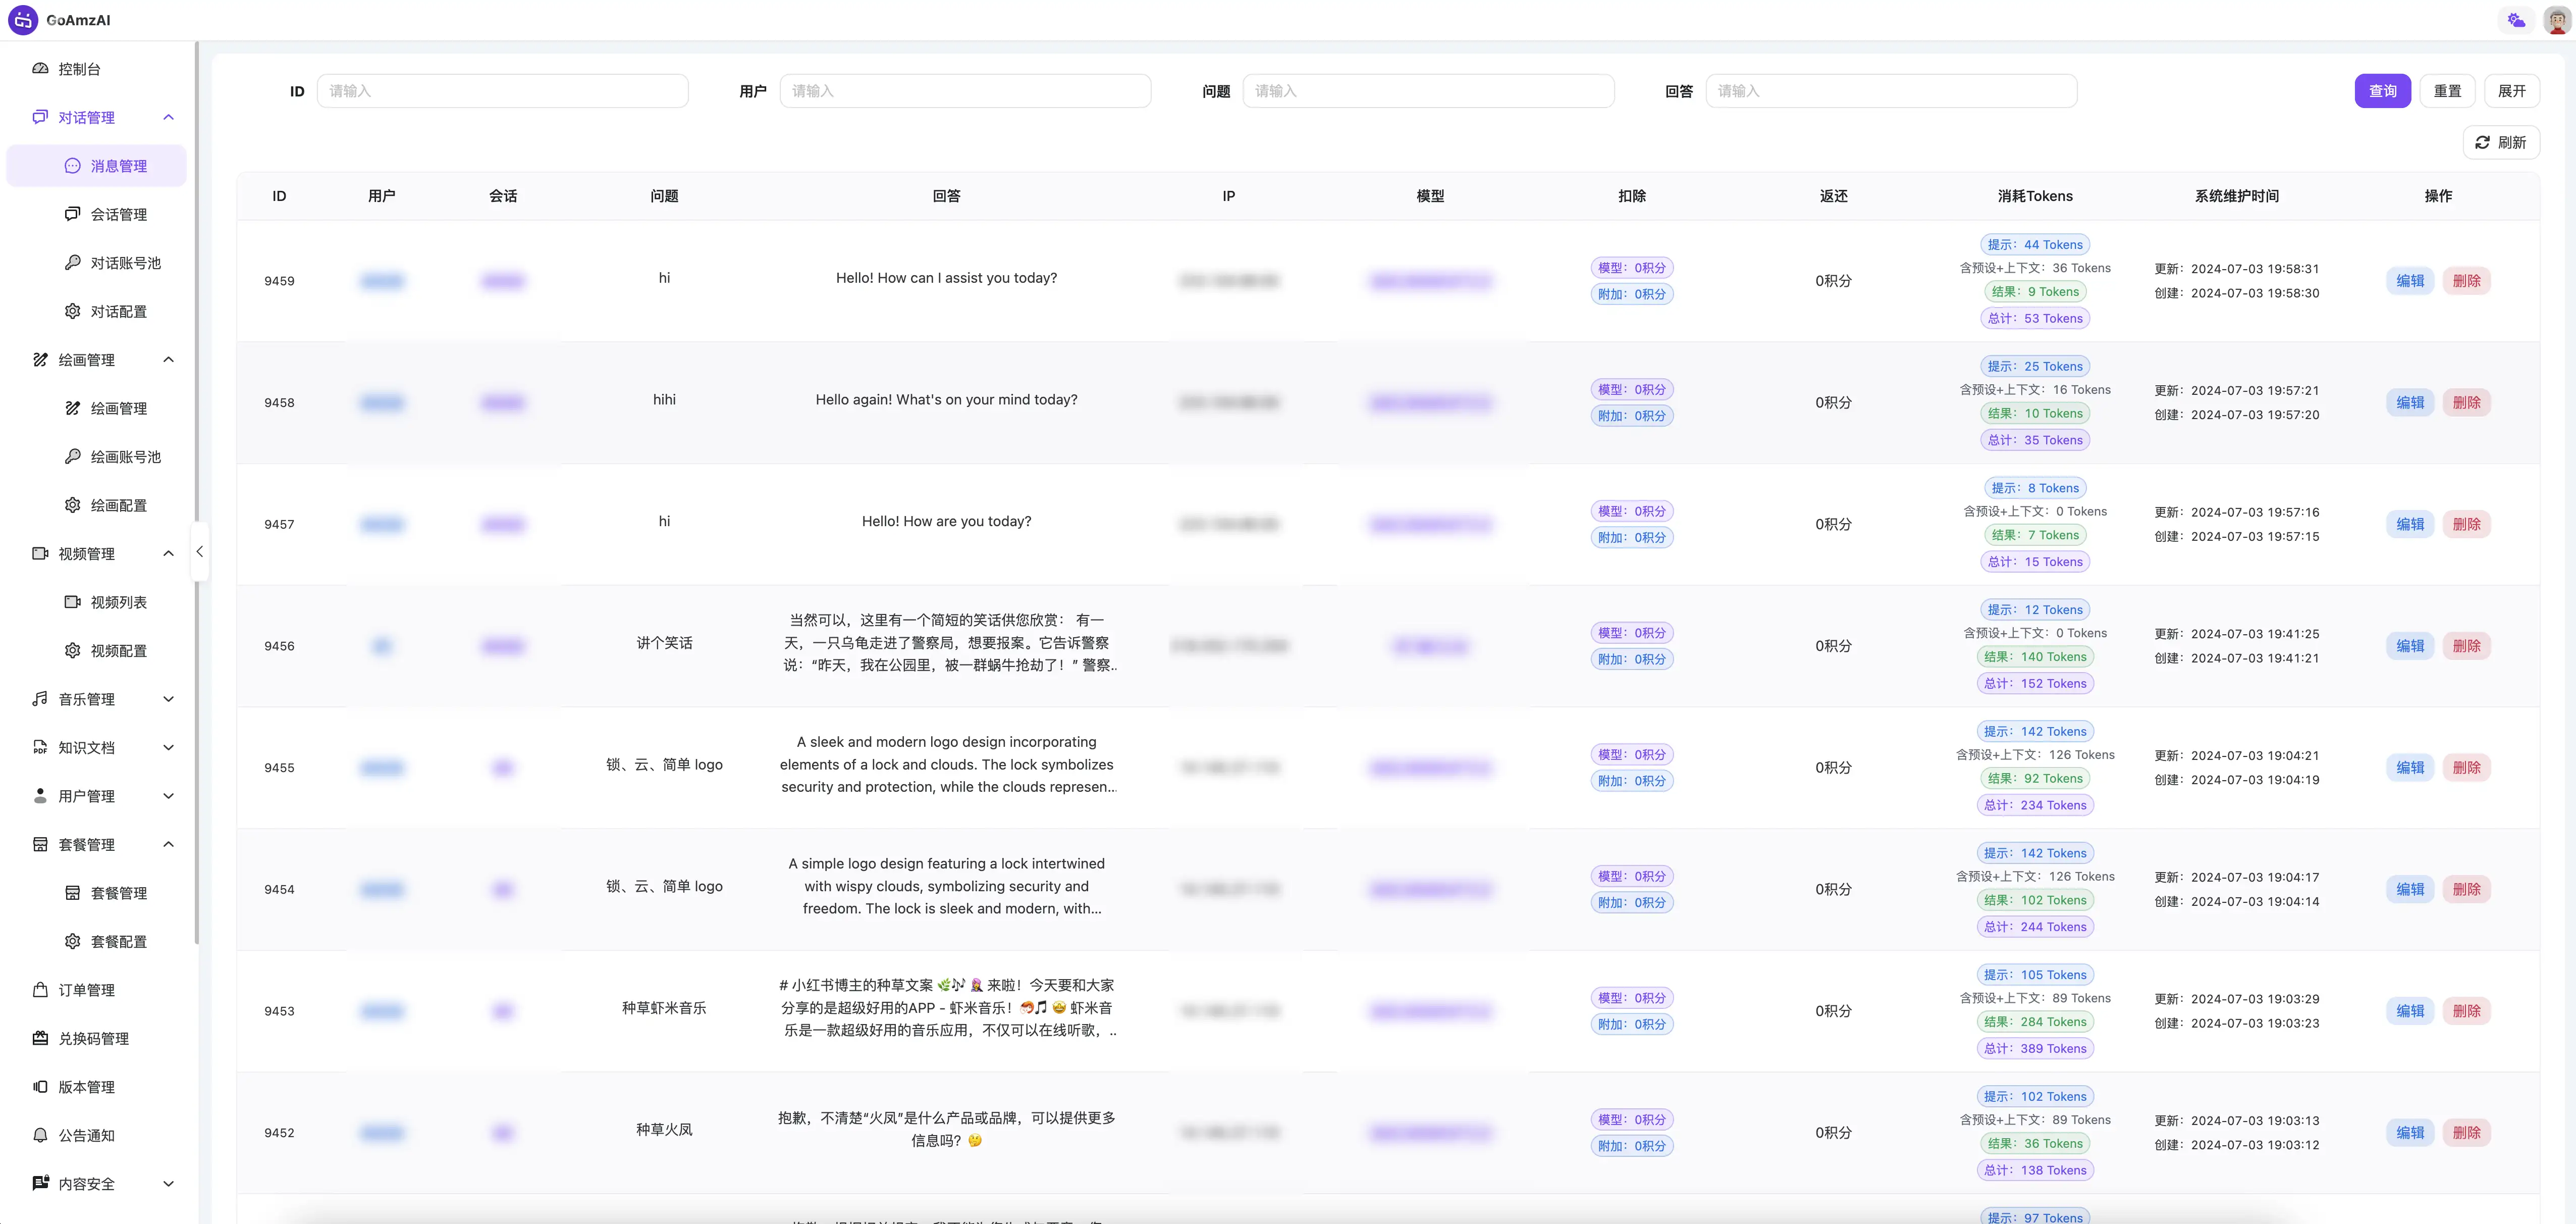Delete message row 9458
Screen dimensions: 2576x1224
tap(2466, 402)
